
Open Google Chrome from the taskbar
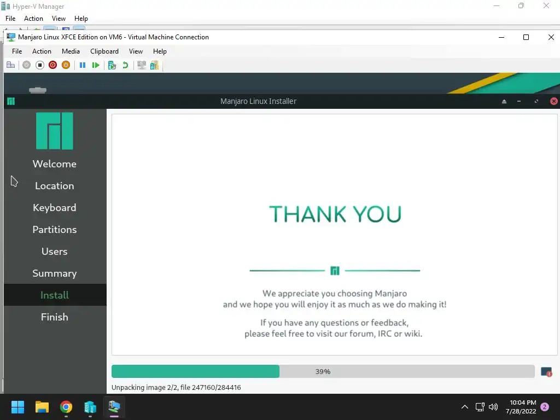pyautogui.click(x=66, y=407)
